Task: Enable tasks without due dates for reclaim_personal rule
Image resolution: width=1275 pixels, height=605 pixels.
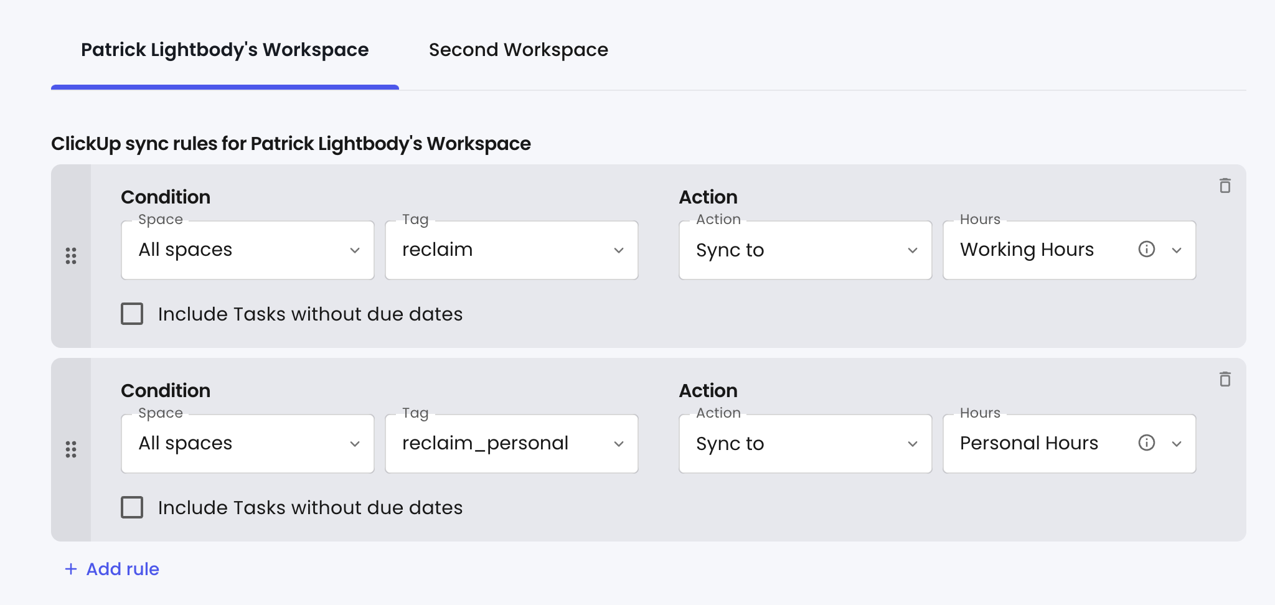Action: tap(132, 507)
